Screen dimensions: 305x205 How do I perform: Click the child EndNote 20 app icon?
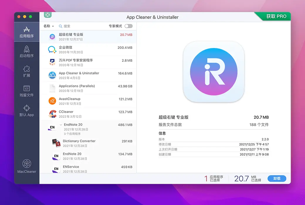56,156
